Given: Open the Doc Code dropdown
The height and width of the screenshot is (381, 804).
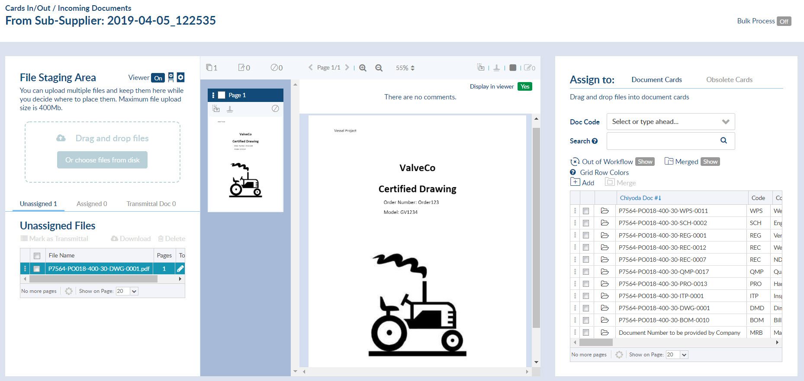Looking at the screenshot, I should (671, 122).
